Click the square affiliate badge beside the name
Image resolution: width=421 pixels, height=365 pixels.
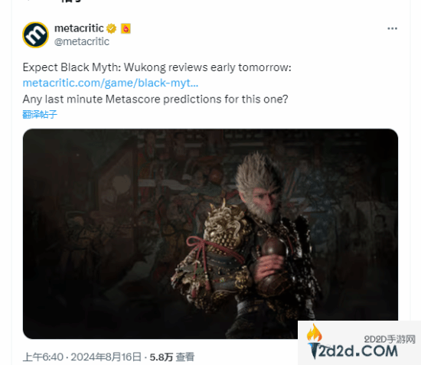[x=126, y=28]
